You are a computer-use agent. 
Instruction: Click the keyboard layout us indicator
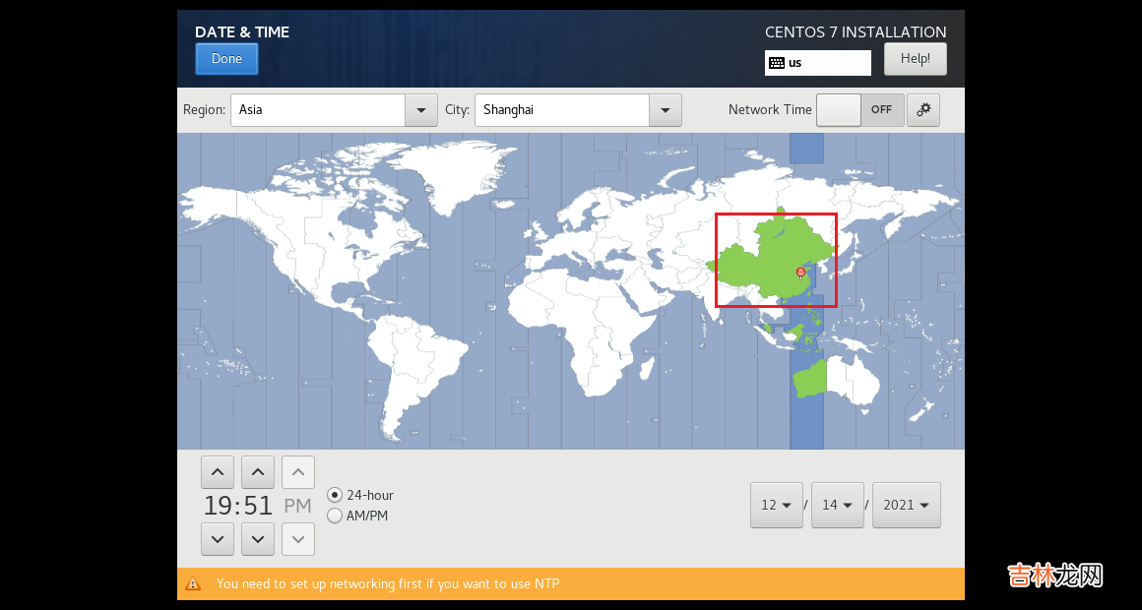tap(817, 63)
